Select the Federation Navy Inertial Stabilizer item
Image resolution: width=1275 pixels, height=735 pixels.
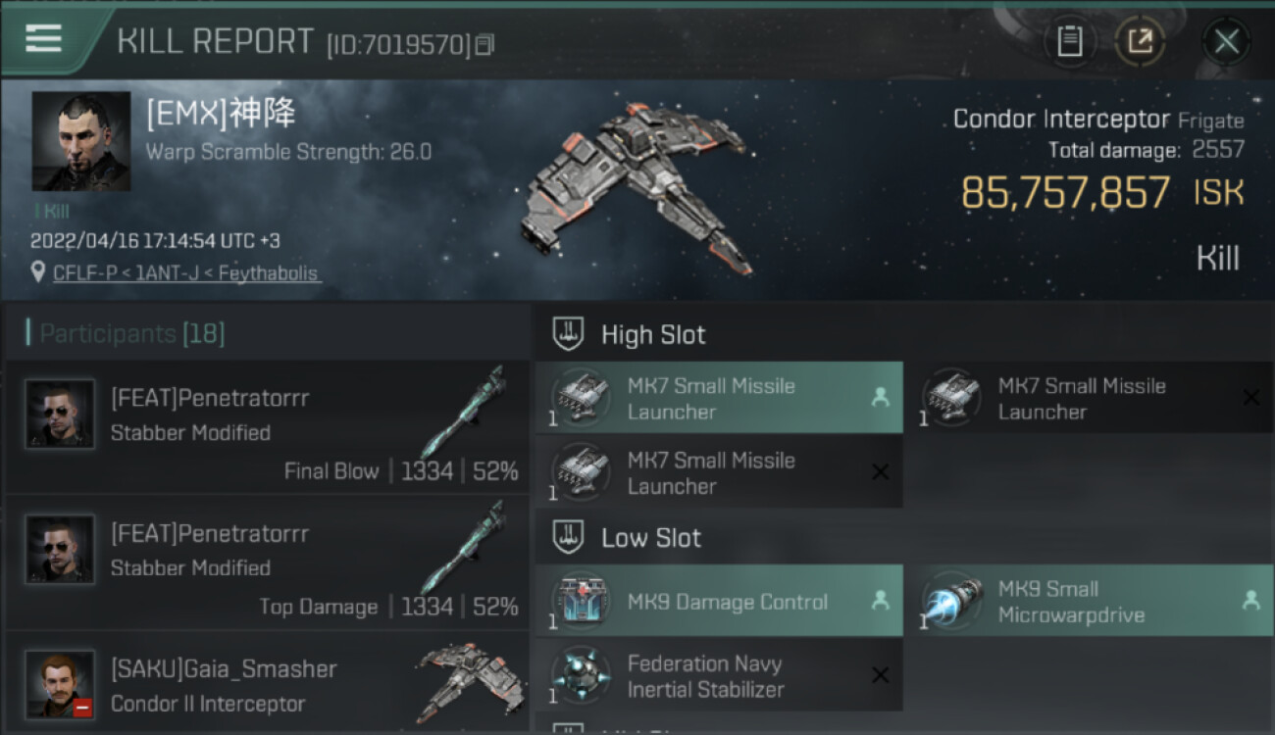coord(719,675)
